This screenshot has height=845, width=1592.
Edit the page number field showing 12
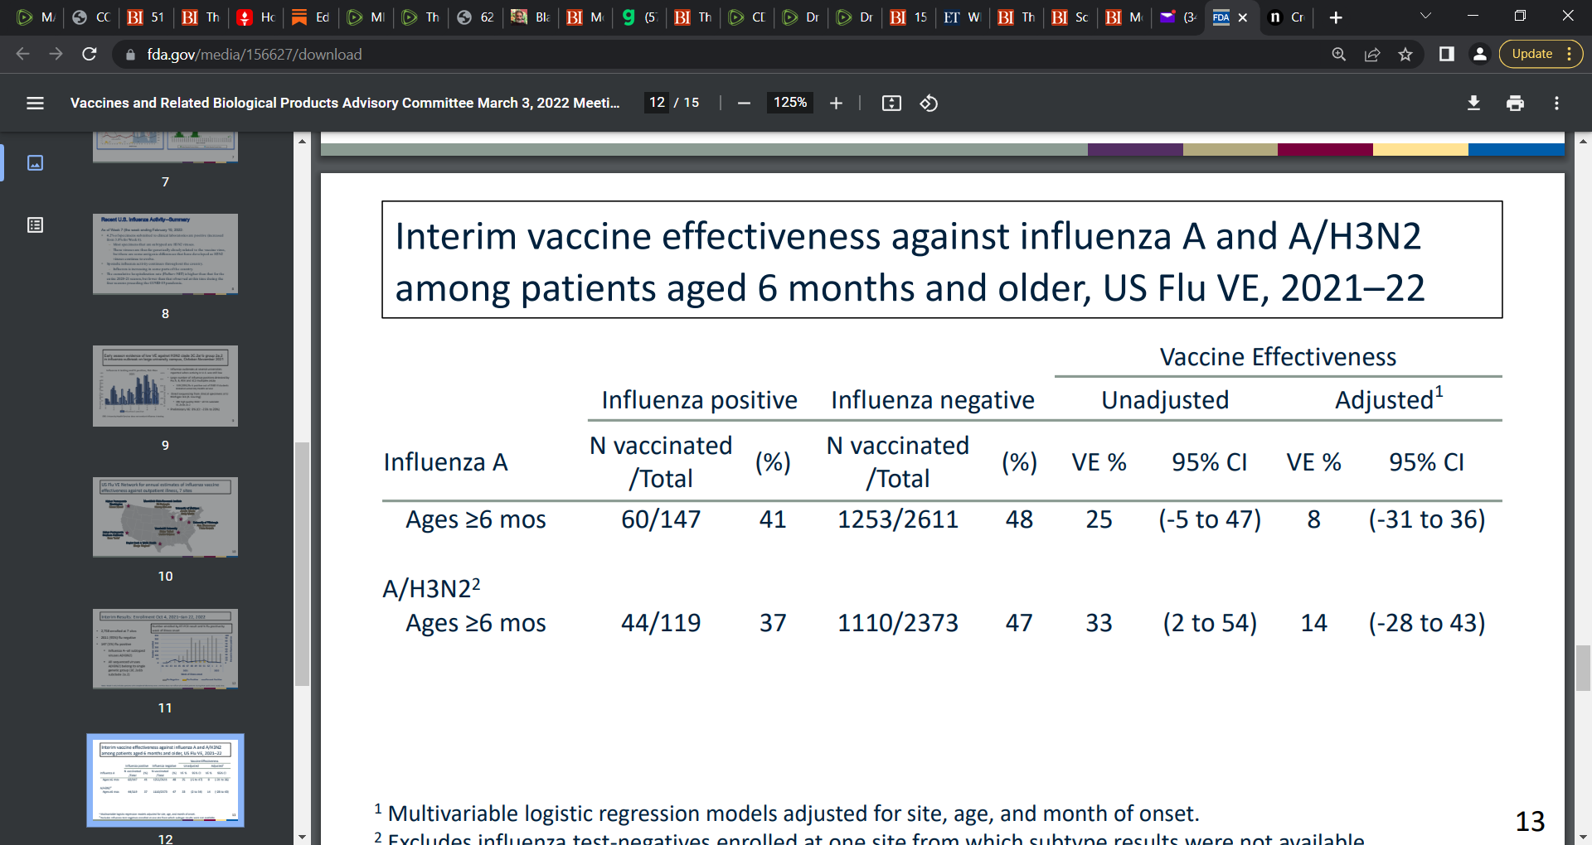coord(657,102)
